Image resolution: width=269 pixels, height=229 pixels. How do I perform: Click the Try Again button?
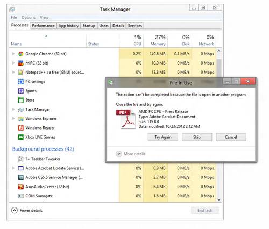coord(163,137)
